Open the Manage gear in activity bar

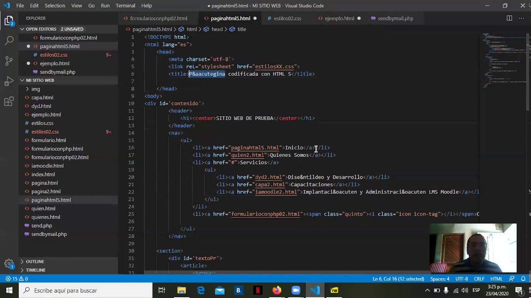[x=9, y=264]
